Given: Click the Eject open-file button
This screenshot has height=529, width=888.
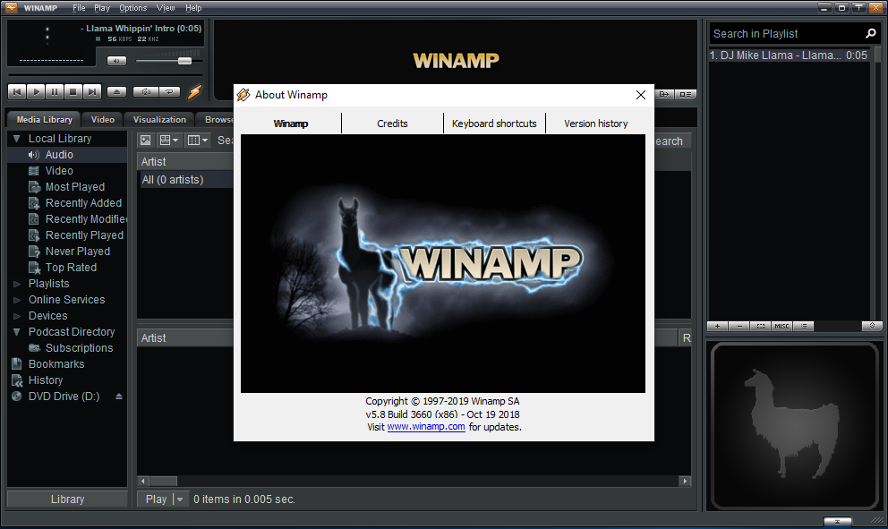Looking at the screenshot, I should coord(117,91).
